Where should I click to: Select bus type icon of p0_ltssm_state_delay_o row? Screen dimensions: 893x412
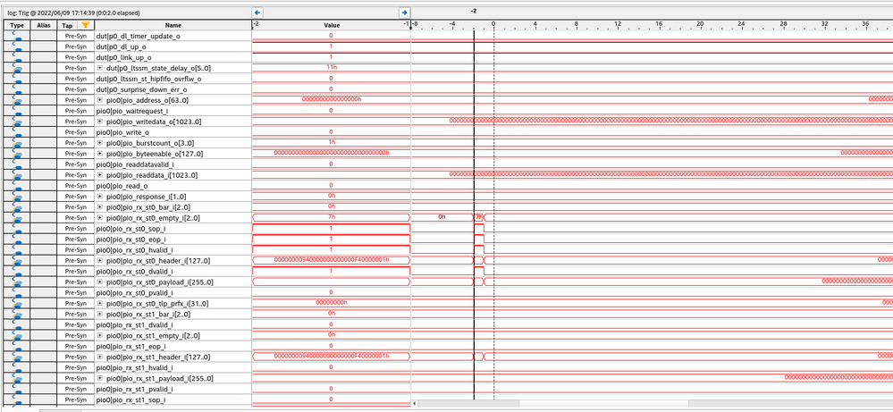tap(17, 68)
